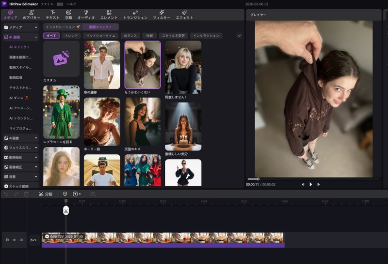Expand the メディア sidebar section
This screenshot has height=264, width=388.
point(20,28)
